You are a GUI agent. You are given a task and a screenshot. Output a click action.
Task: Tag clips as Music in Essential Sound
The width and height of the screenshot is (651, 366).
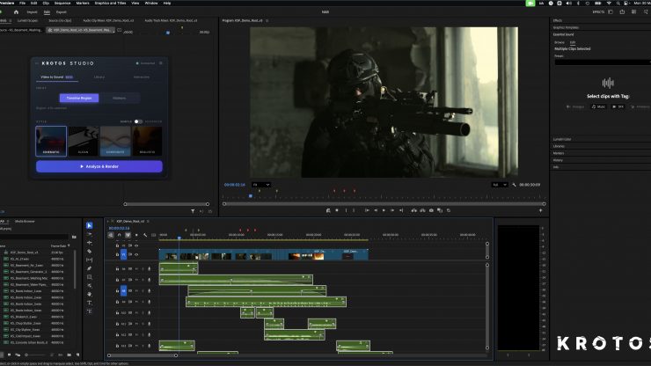point(598,106)
